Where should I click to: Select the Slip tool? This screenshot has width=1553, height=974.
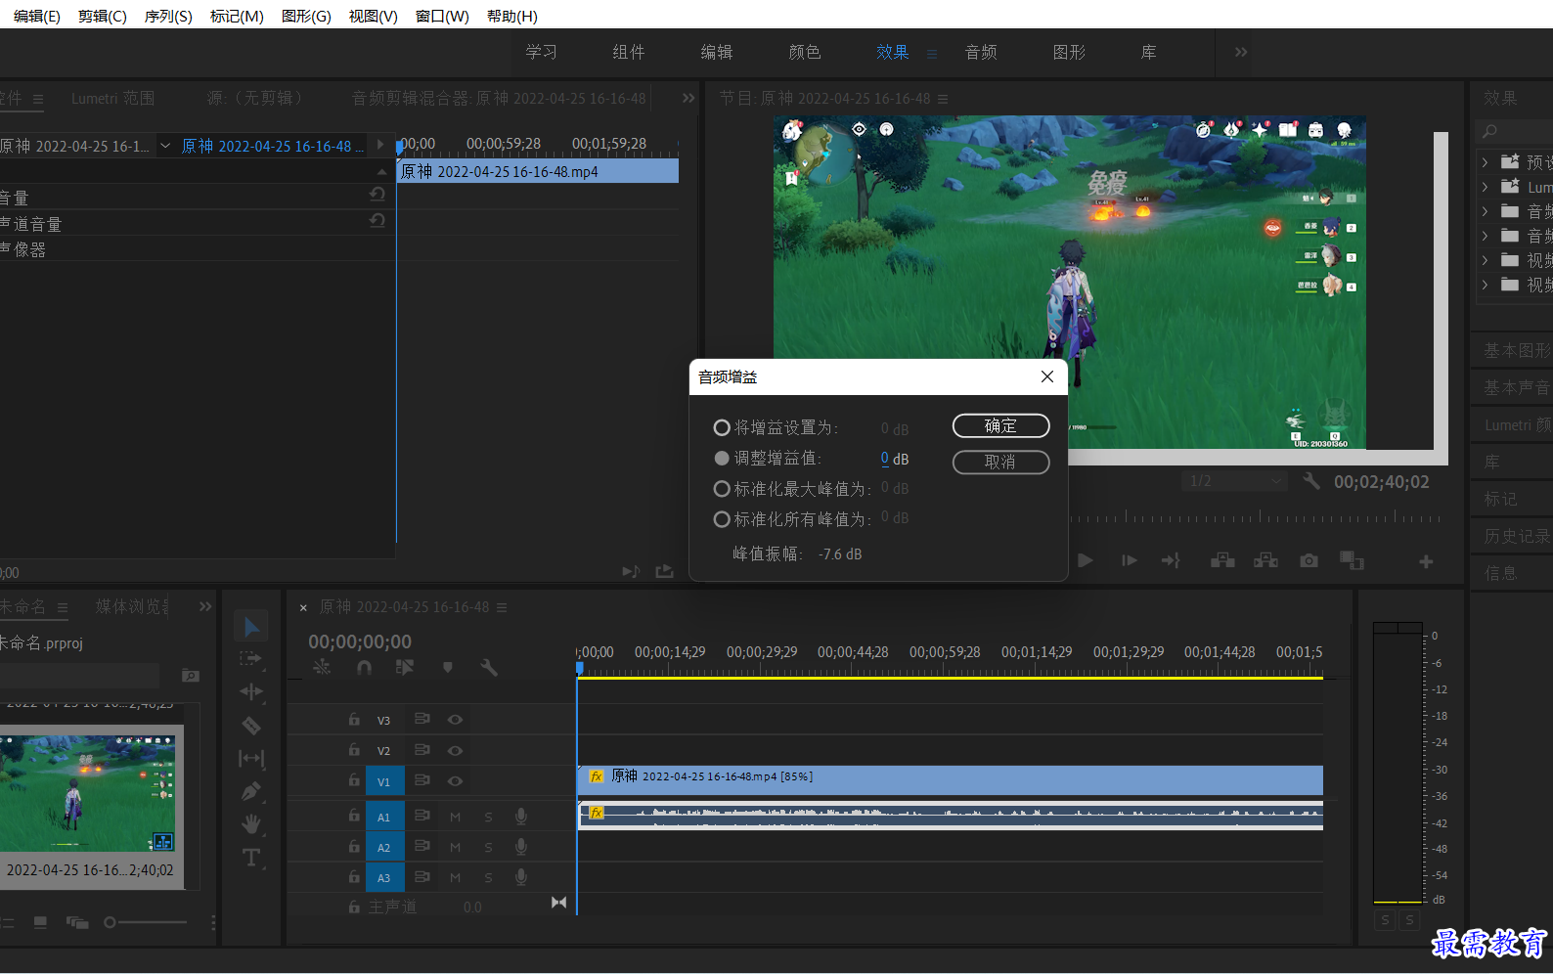(x=251, y=758)
